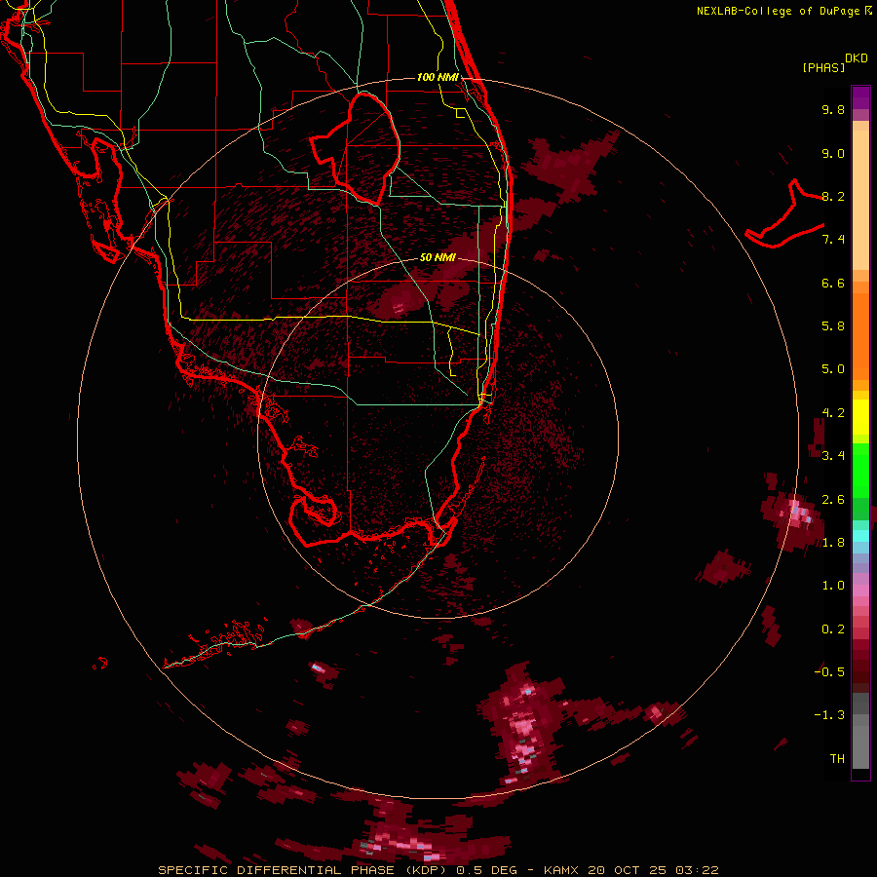
Task: Click the purple swatch at top of color bar
Action: point(860,97)
